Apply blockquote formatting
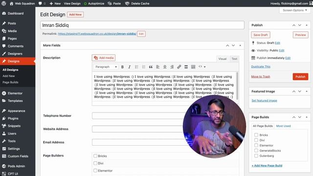 pos(151,67)
